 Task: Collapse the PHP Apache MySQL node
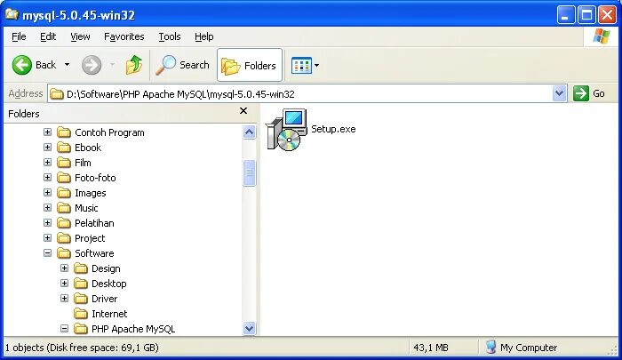pyautogui.click(x=64, y=328)
